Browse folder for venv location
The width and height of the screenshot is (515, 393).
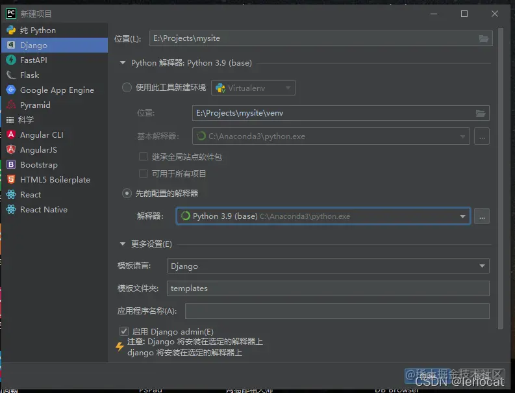tap(481, 114)
